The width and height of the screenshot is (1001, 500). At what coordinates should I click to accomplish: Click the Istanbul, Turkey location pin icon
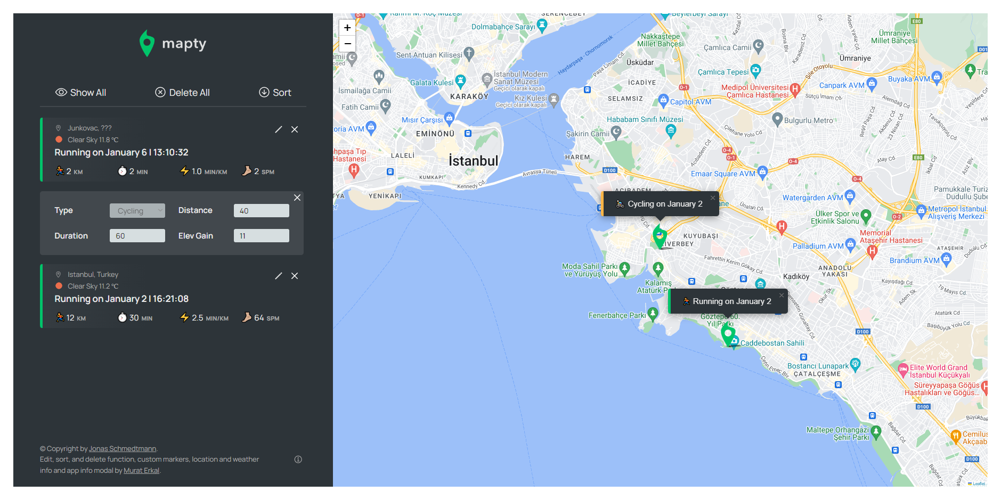[59, 274]
